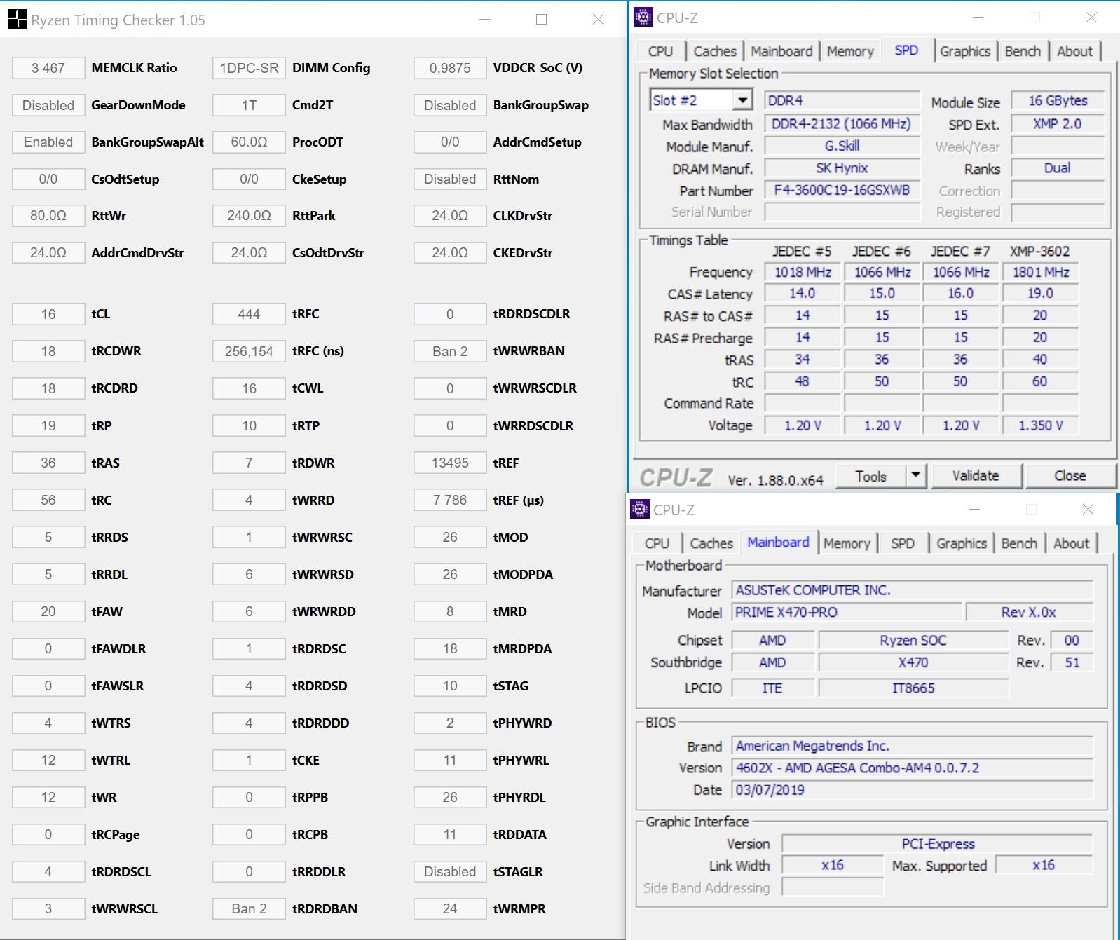Select Graphics tab in lower CPU-Z
This screenshot has width=1120, height=940.
pos(962,543)
